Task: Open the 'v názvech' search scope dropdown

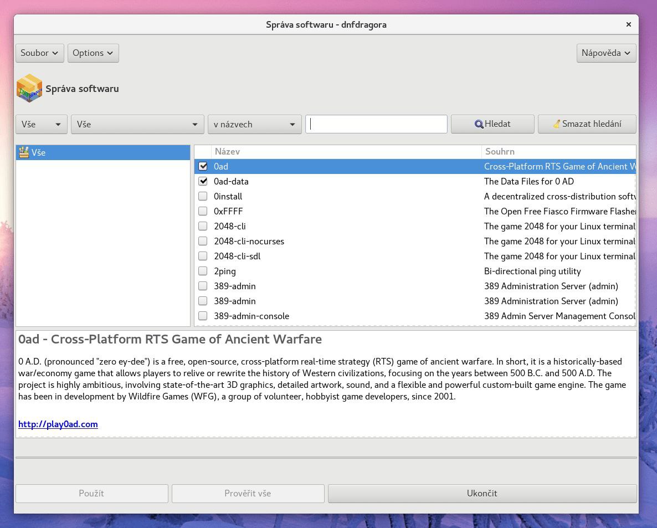Action: pyautogui.click(x=254, y=124)
